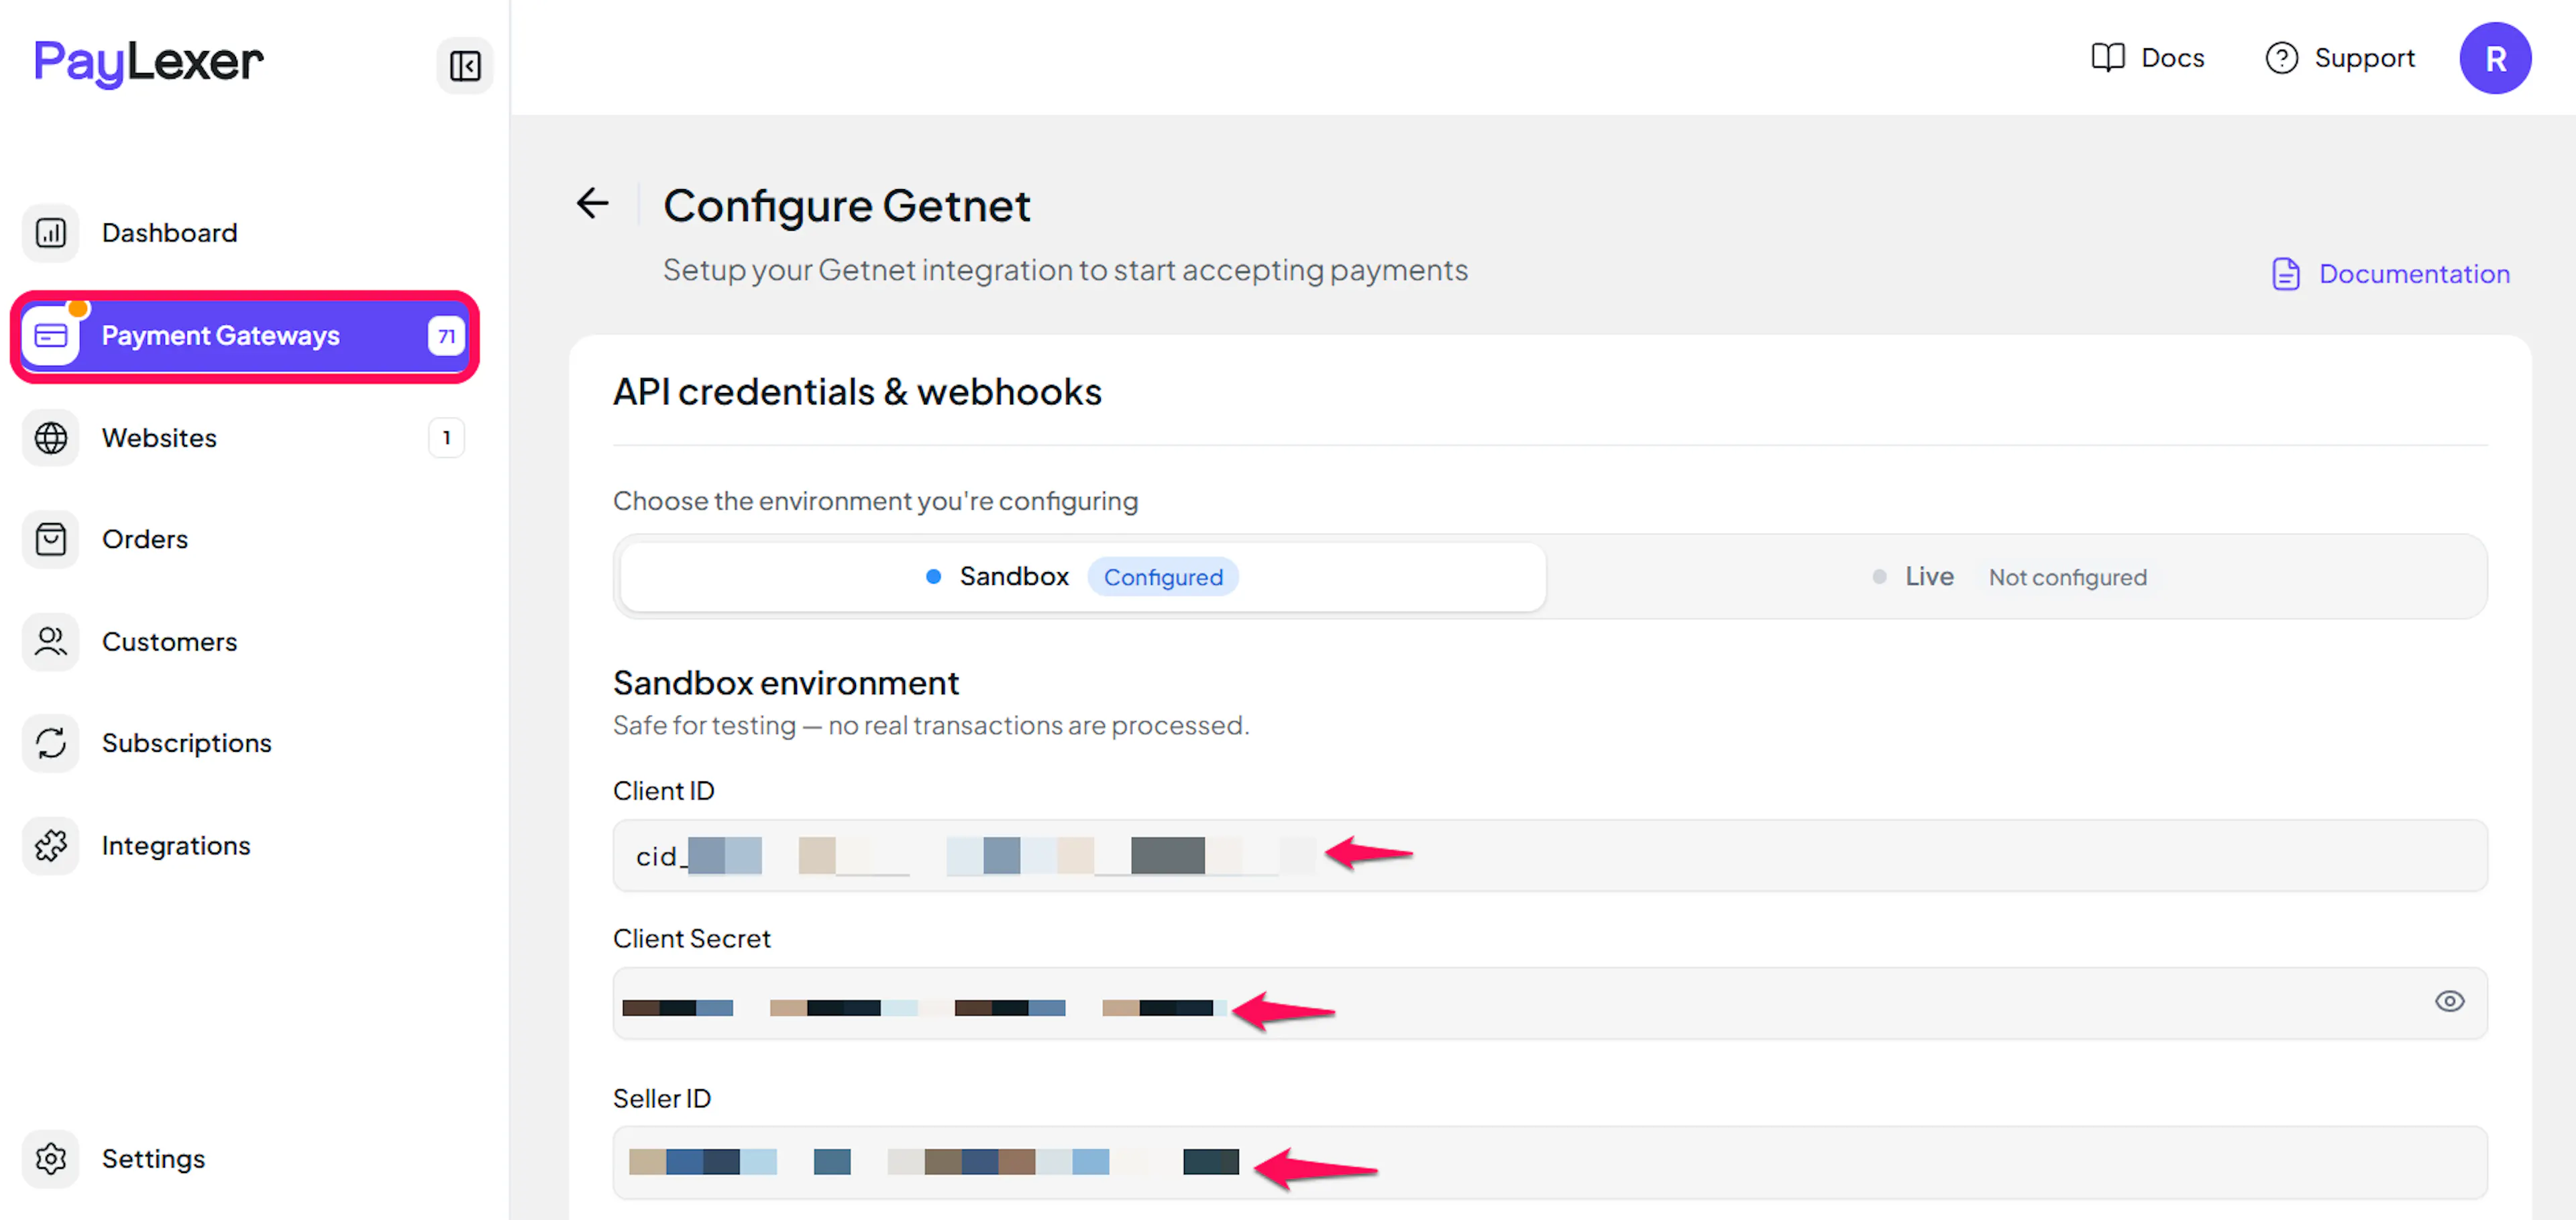The width and height of the screenshot is (2576, 1220).
Task: Select the Payment Gateways card icon
Action: 51,335
